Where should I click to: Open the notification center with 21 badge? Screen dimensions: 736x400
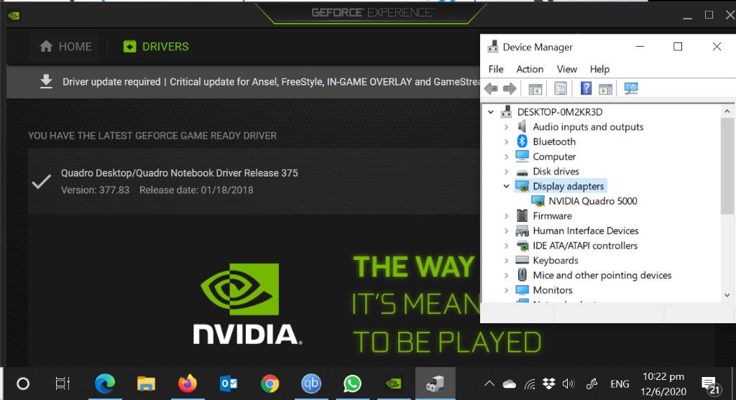pos(710,384)
